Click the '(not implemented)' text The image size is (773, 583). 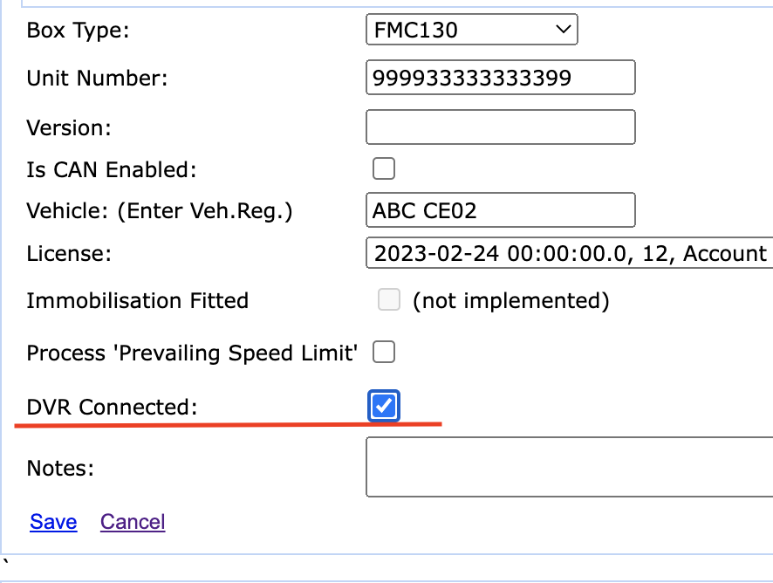(510, 301)
